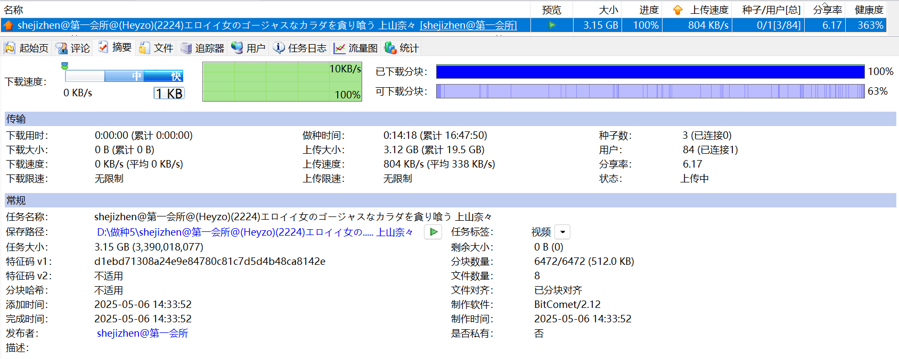Click the 种子数 value 3 (已连接0)
The image size is (899, 359).
(x=707, y=135)
